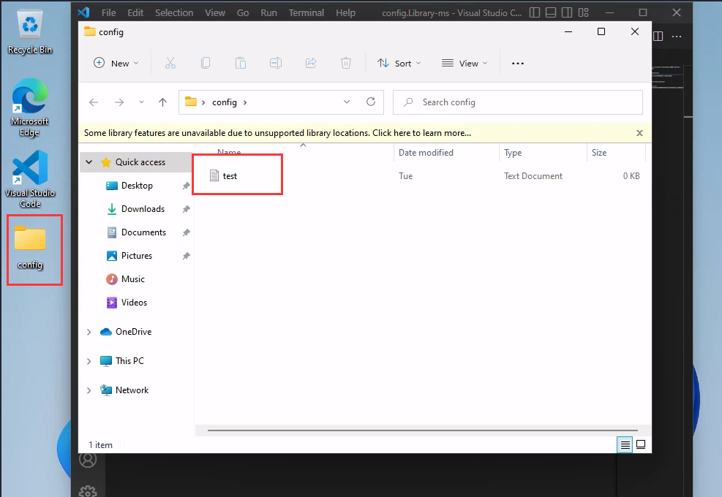Viewport: 722px width, 497px height.
Task: Click the Rename icon in Explorer toolbar
Action: click(275, 63)
